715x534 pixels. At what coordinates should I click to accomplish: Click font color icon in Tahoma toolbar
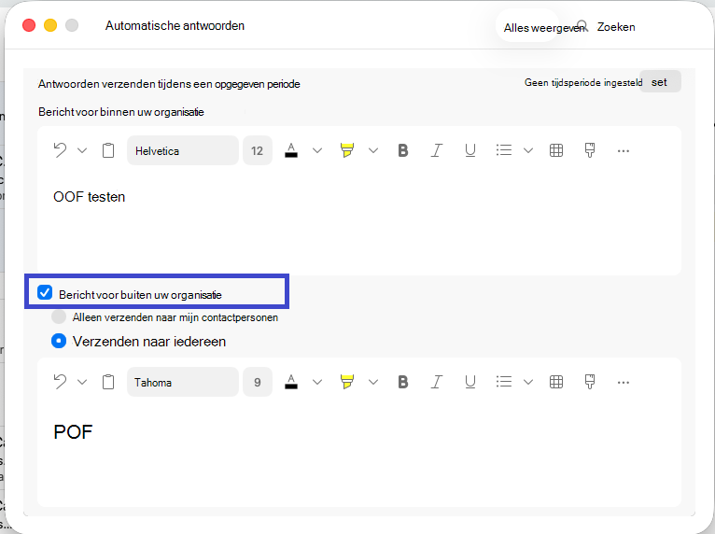pyautogui.click(x=291, y=382)
